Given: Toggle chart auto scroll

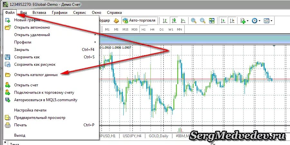Looking at the screenshot, I should (223, 21).
